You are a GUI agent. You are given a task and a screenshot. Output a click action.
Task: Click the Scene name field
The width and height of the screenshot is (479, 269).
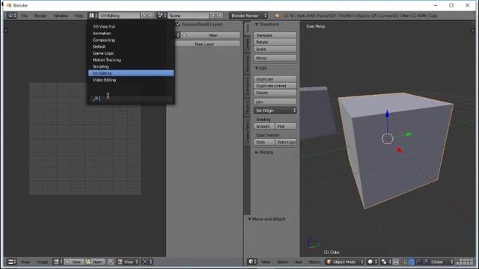188,15
